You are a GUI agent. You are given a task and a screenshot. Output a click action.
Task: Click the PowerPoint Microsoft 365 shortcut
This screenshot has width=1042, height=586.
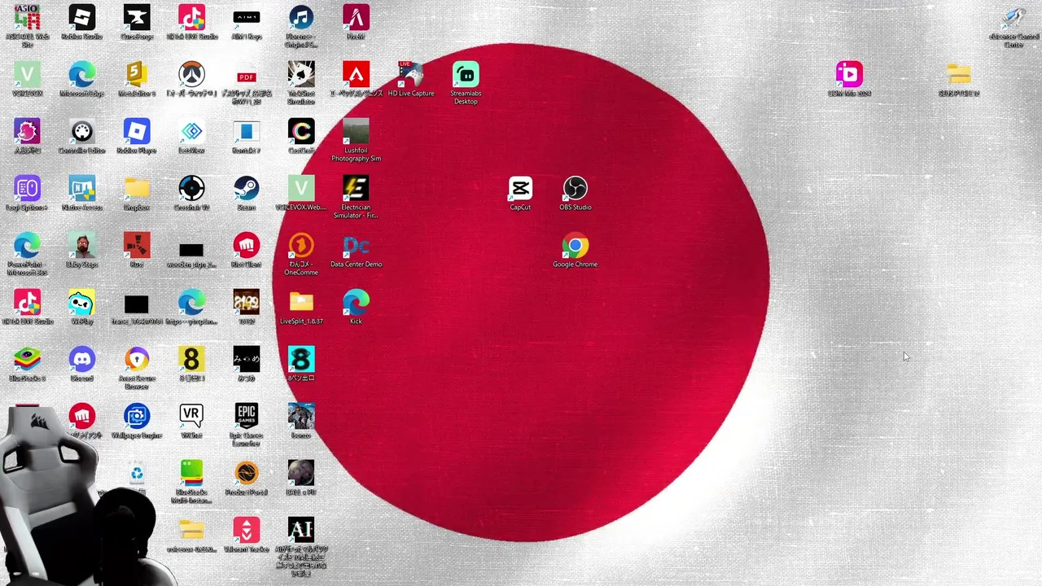point(28,246)
